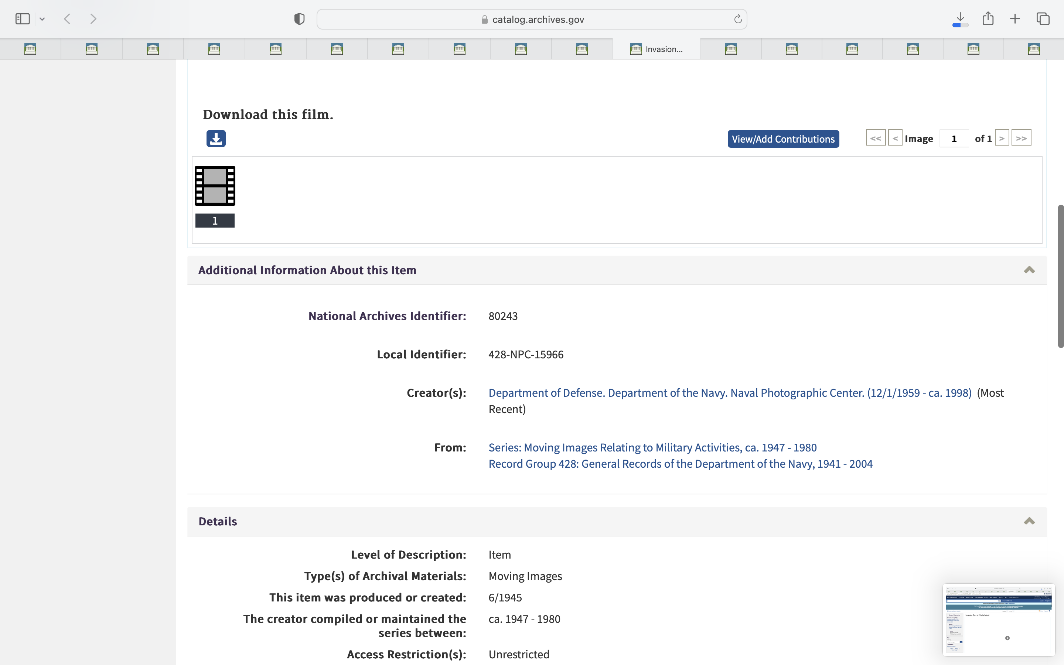Collapse Additional Information About this Item section
The height and width of the screenshot is (665, 1064).
point(1029,270)
